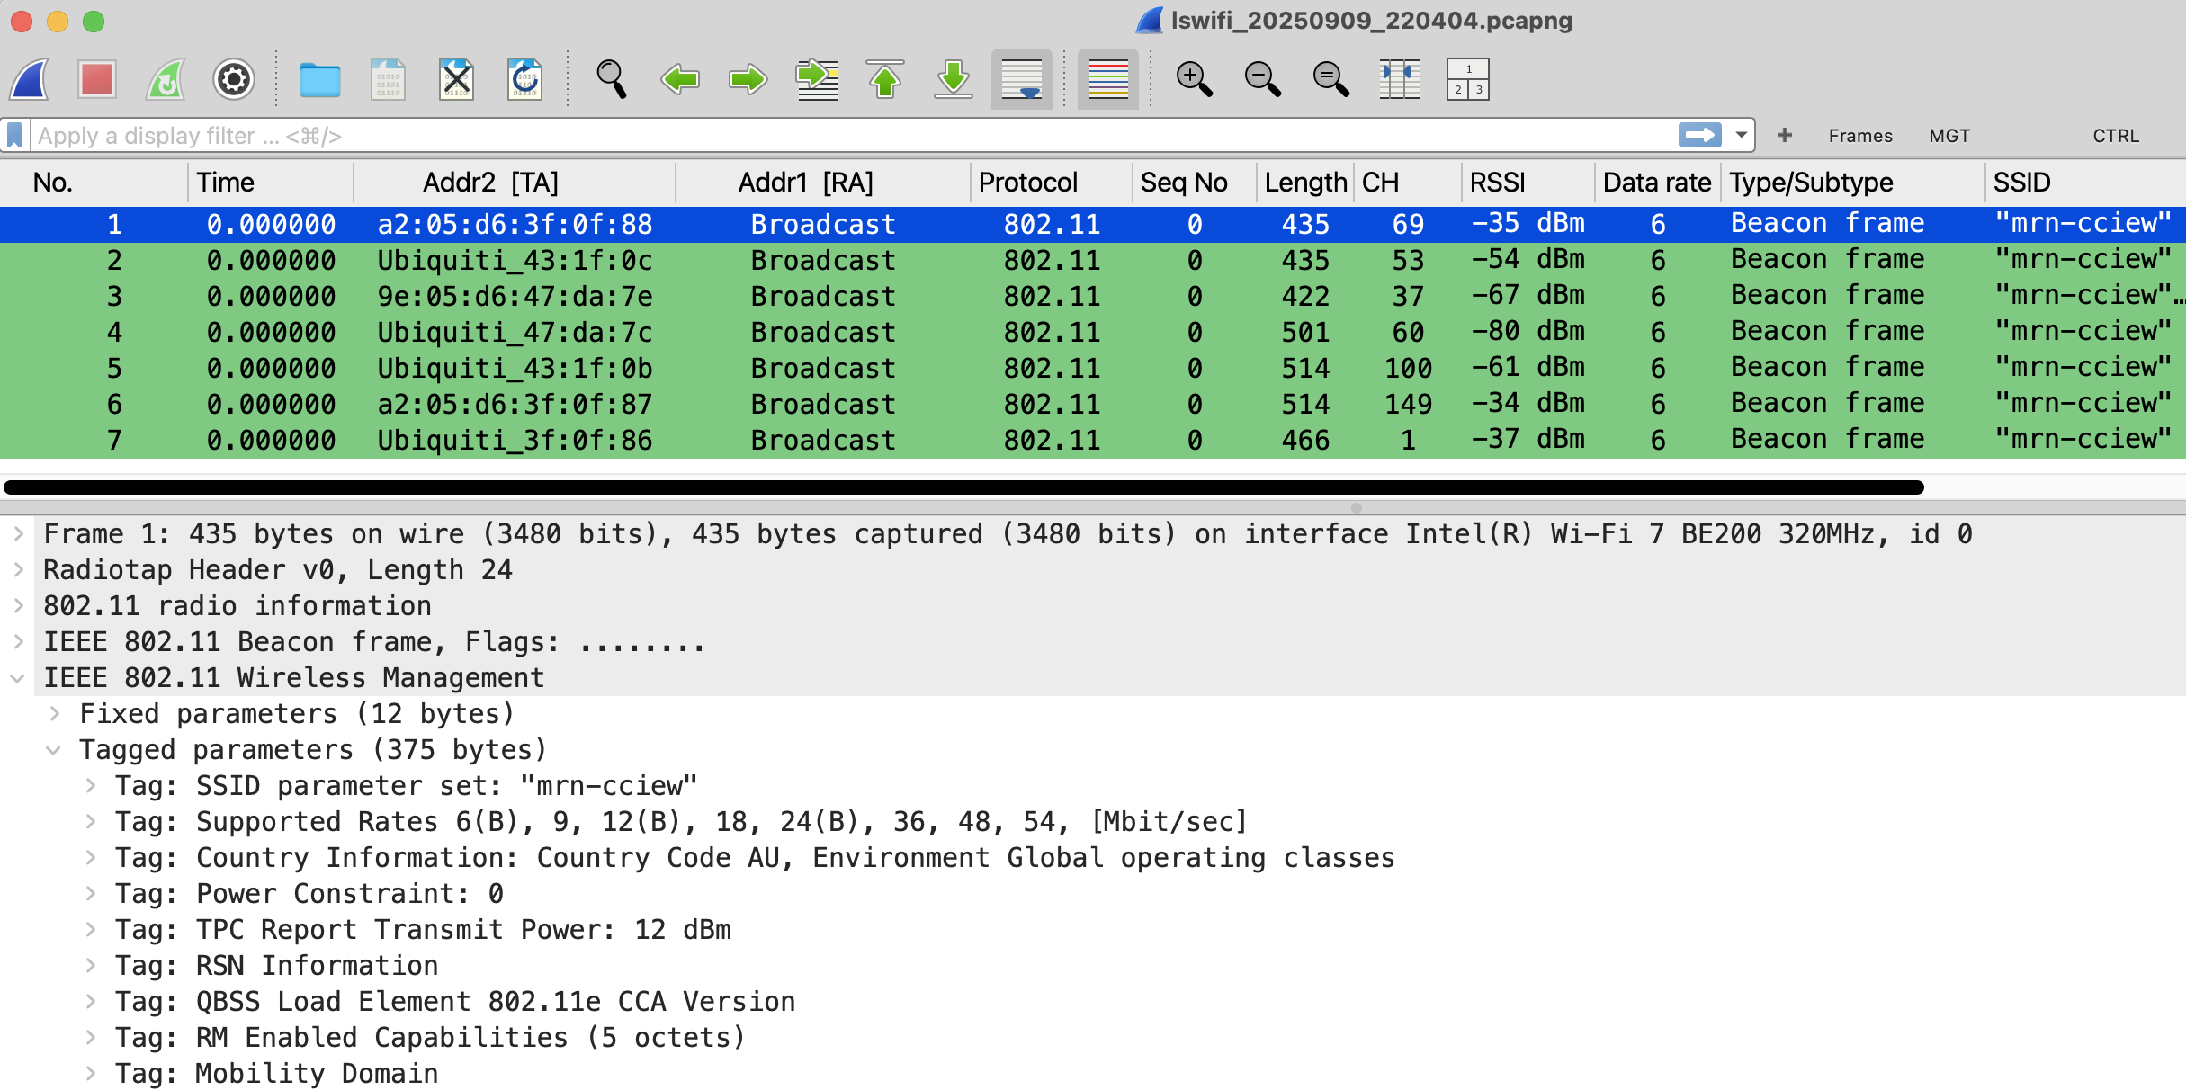Click Go to first packet icon
The width and height of the screenshot is (2186, 1090).
[x=885, y=80]
